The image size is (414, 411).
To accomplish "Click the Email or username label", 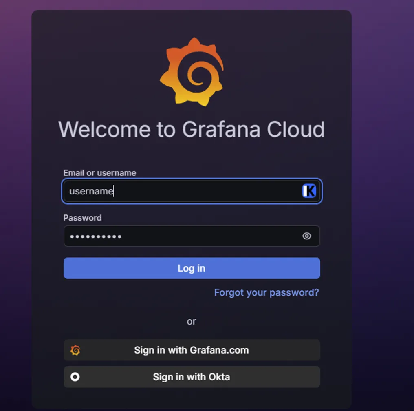I will (99, 173).
